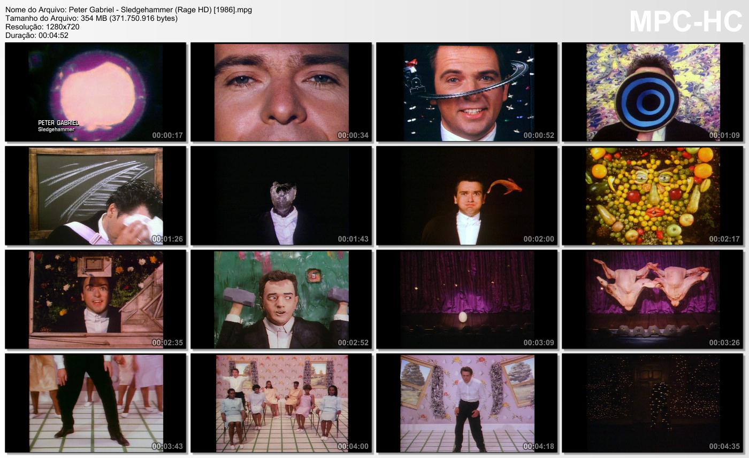The height and width of the screenshot is (458, 749).
Task: Click the starry lights thumbnail at 00:04:35
Action: click(x=652, y=403)
